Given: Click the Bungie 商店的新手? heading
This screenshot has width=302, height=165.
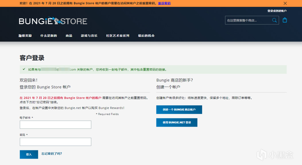Looking at the screenshot, I should point(174,80).
